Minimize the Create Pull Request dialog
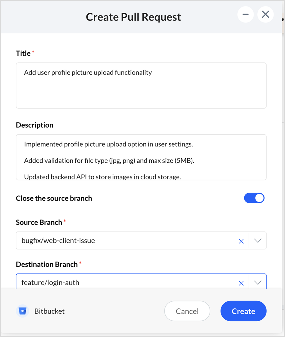Viewport: 285px width, 337px height. click(x=246, y=15)
